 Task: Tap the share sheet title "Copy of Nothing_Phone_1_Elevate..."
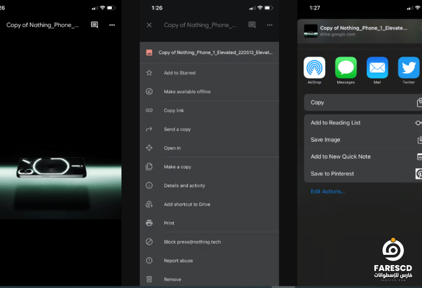point(363,28)
